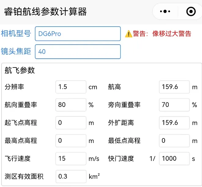
Task: Click the 相机型号 label text
Action: point(16,34)
